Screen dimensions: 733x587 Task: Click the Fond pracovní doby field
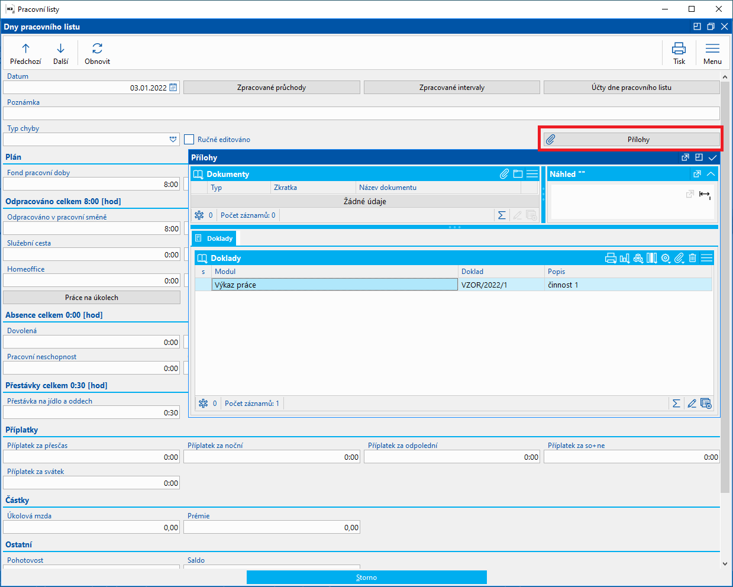[x=92, y=184]
